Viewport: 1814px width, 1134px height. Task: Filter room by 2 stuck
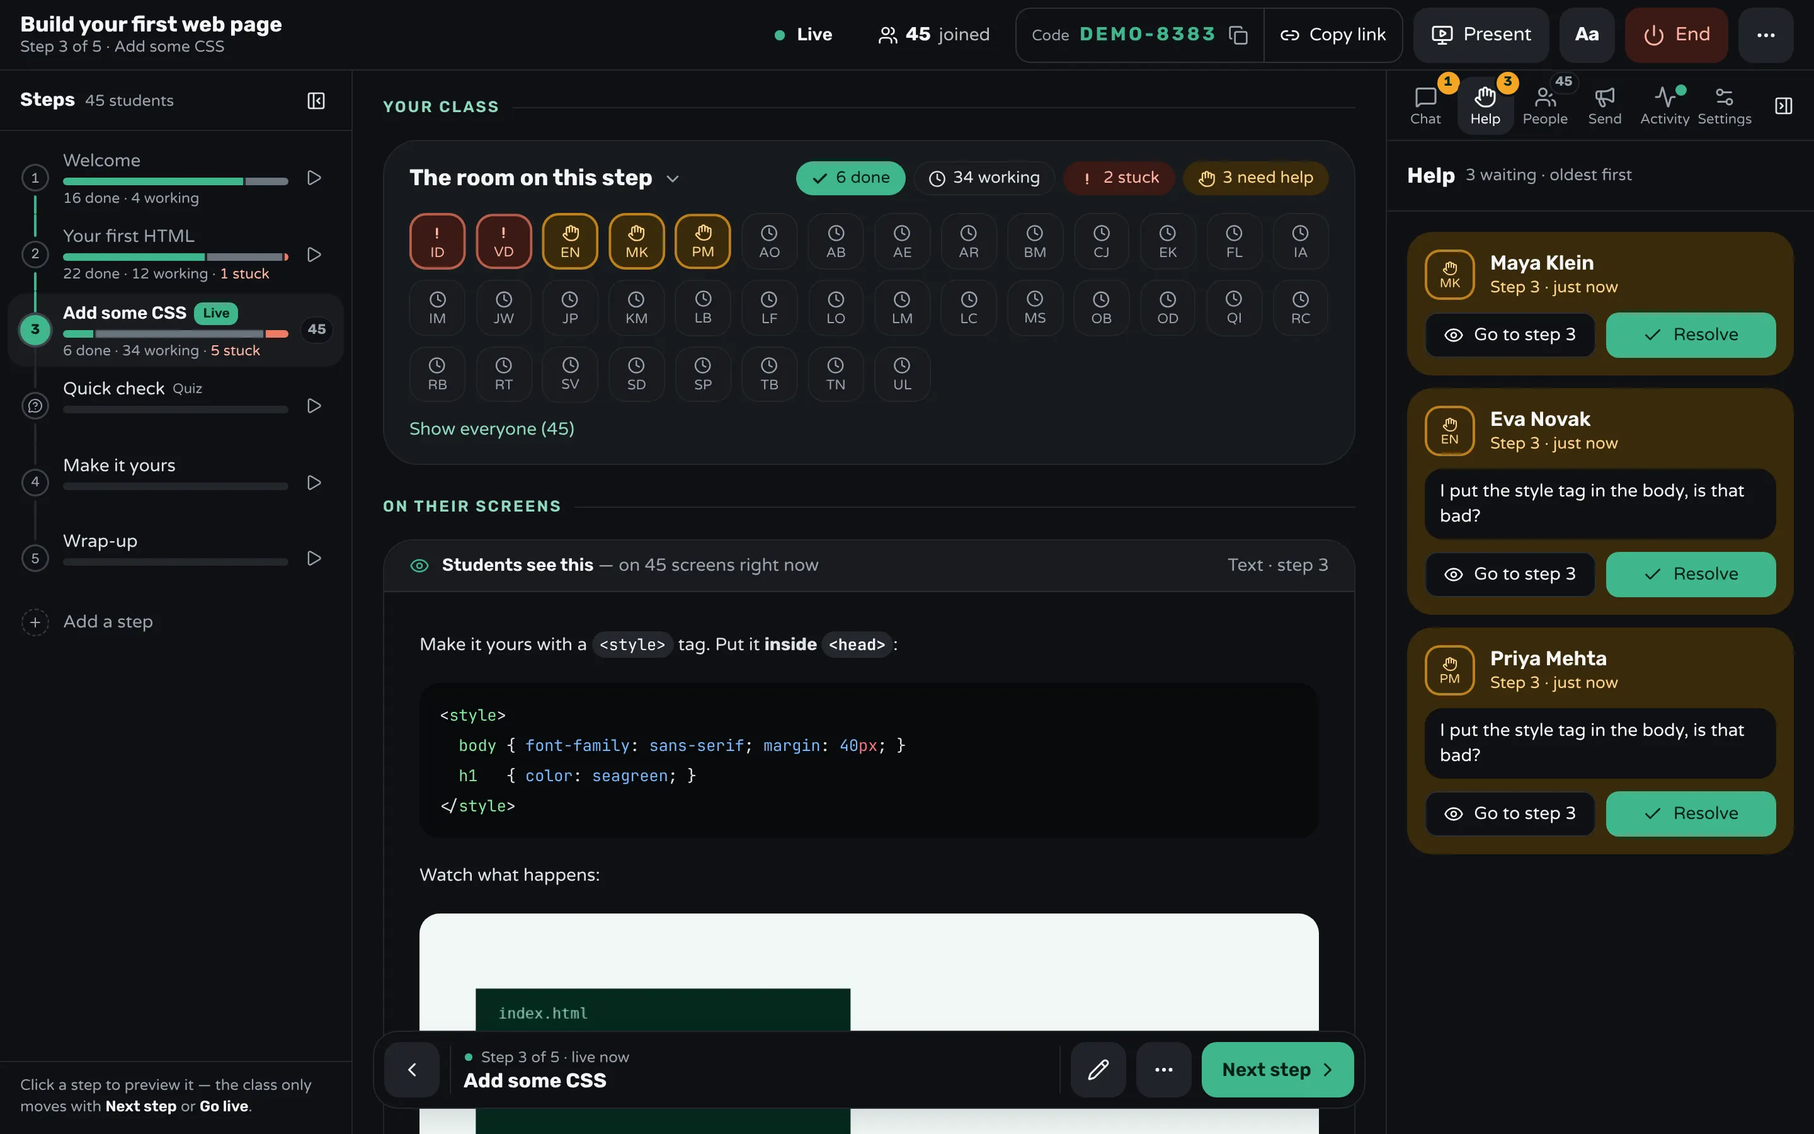(x=1119, y=178)
